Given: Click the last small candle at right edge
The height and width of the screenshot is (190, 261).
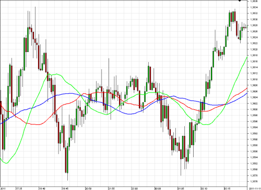Looking at the screenshot, I should (x=246, y=28).
